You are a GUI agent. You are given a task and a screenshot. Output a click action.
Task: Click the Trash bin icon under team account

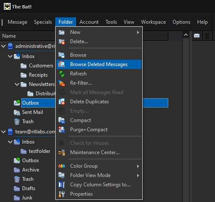coord(17,179)
